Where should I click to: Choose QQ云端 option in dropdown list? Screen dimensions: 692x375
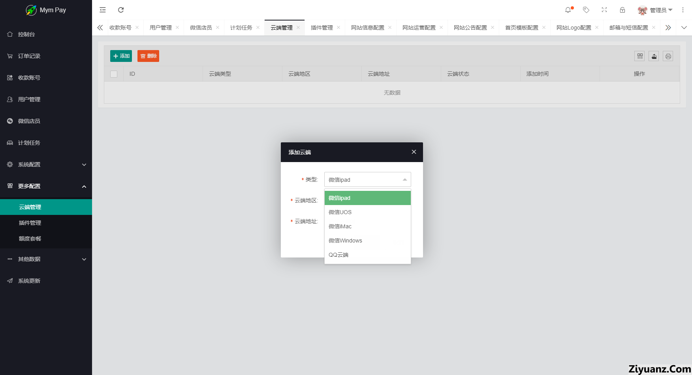pos(338,255)
